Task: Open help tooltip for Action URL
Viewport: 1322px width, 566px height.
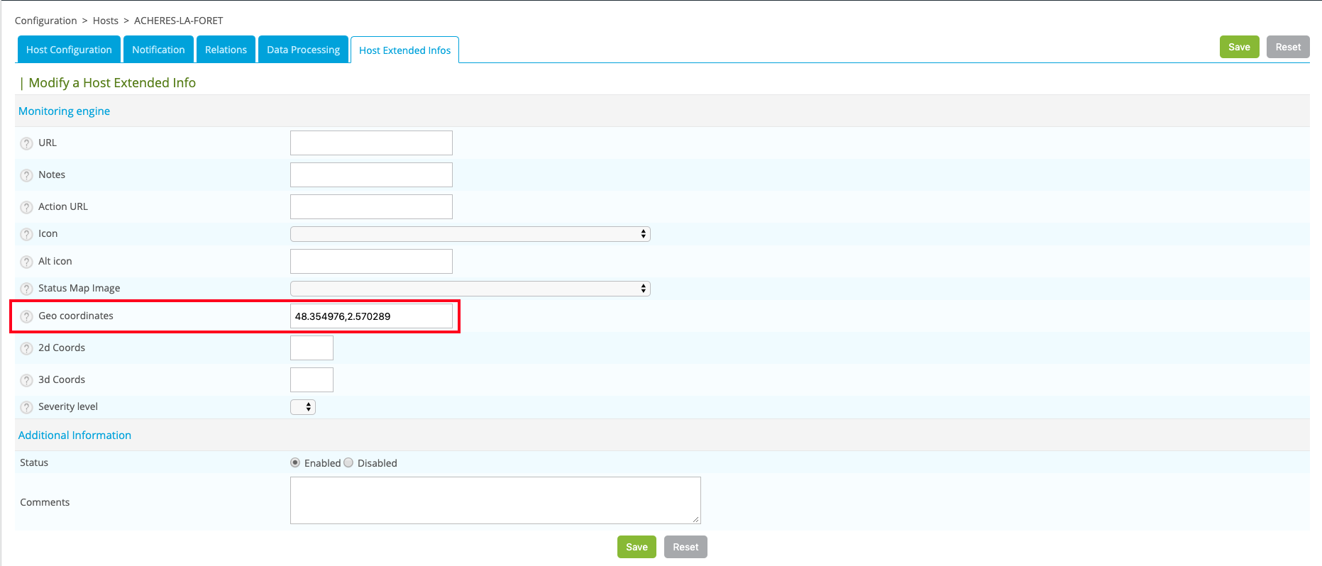Action: [x=26, y=207]
